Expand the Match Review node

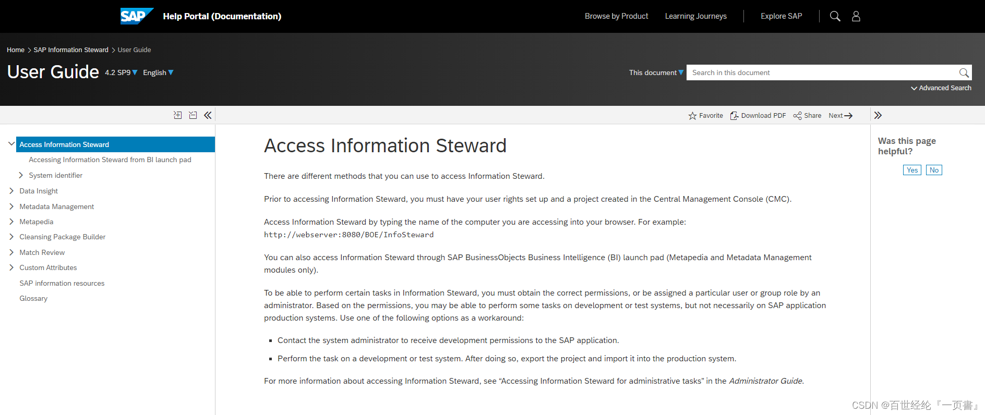(11, 252)
